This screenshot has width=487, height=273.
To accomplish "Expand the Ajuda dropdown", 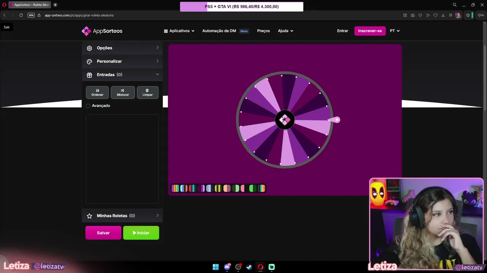I will (x=285, y=31).
